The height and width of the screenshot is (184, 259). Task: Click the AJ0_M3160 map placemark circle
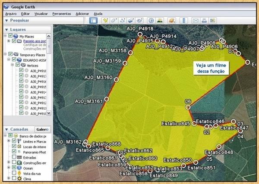pos(117,80)
